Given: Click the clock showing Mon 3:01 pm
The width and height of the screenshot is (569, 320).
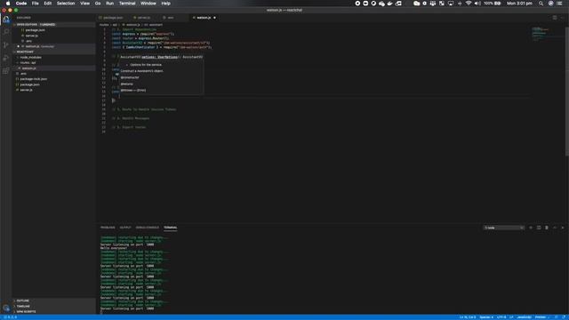Looking at the screenshot, I should tap(519, 4).
